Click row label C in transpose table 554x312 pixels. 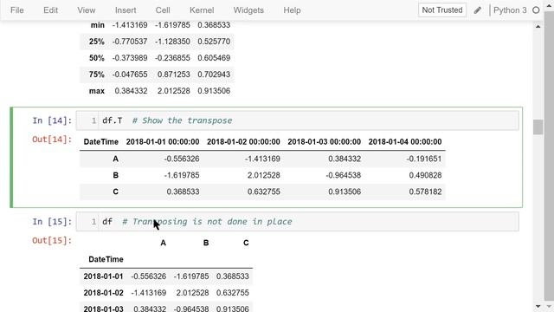coord(115,192)
